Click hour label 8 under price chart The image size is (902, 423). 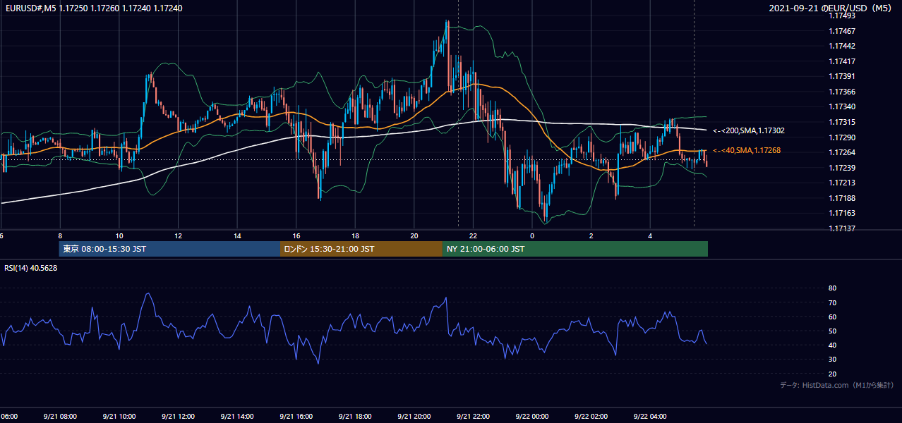pos(60,236)
